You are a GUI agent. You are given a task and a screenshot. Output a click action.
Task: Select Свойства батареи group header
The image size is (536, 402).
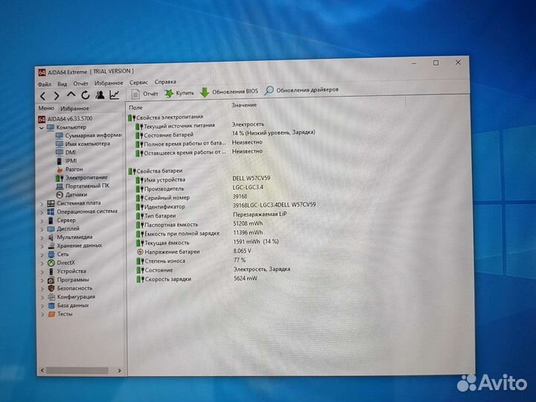(x=156, y=171)
